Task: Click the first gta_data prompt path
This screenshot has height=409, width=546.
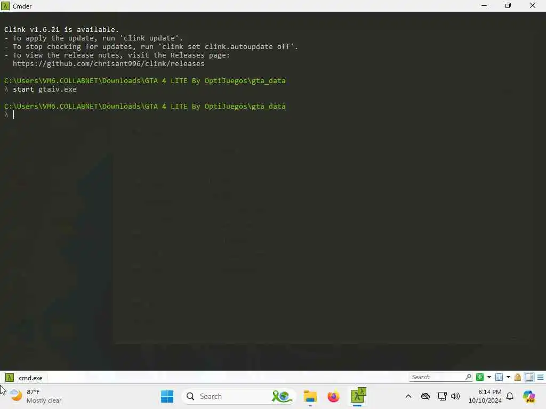Action: [x=145, y=81]
